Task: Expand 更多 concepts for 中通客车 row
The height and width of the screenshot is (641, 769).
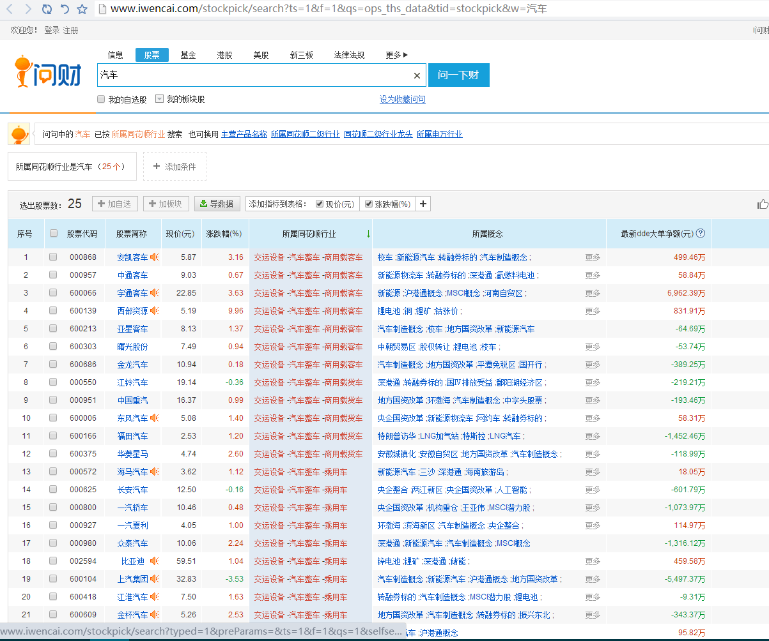Action: click(x=593, y=275)
